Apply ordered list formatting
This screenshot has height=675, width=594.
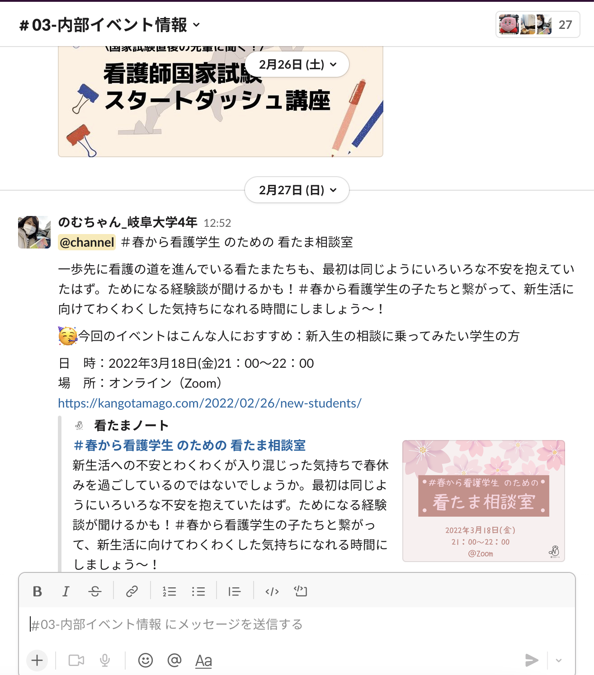[x=169, y=591]
